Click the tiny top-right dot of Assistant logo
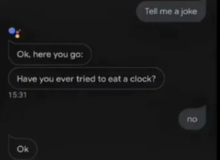This screenshot has height=160, width=220. 20,30
